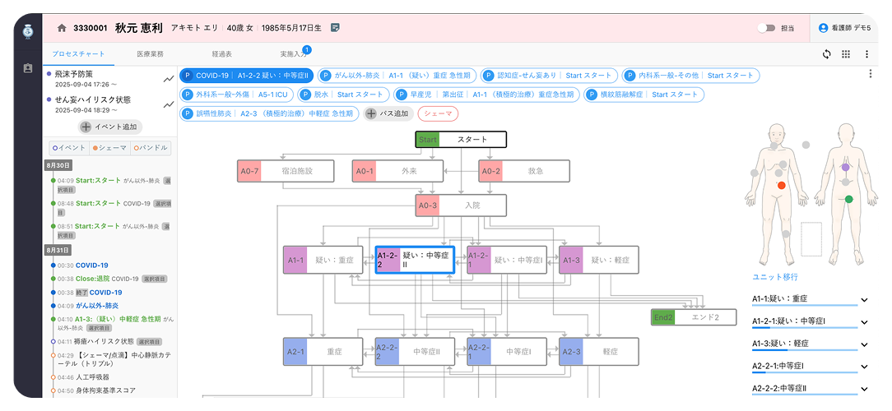
Task: Expand the A1-3:疑い：軽症 unit row
Action: tap(864, 344)
